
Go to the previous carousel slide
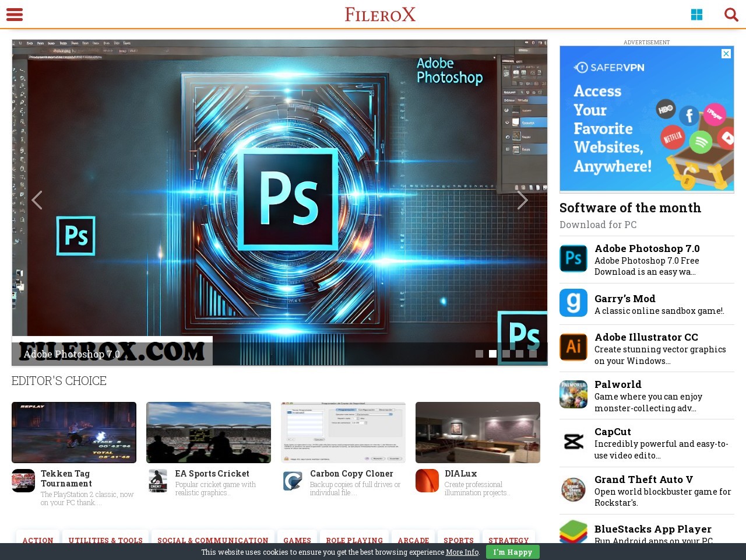pyautogui.click(x=37, y=200)
